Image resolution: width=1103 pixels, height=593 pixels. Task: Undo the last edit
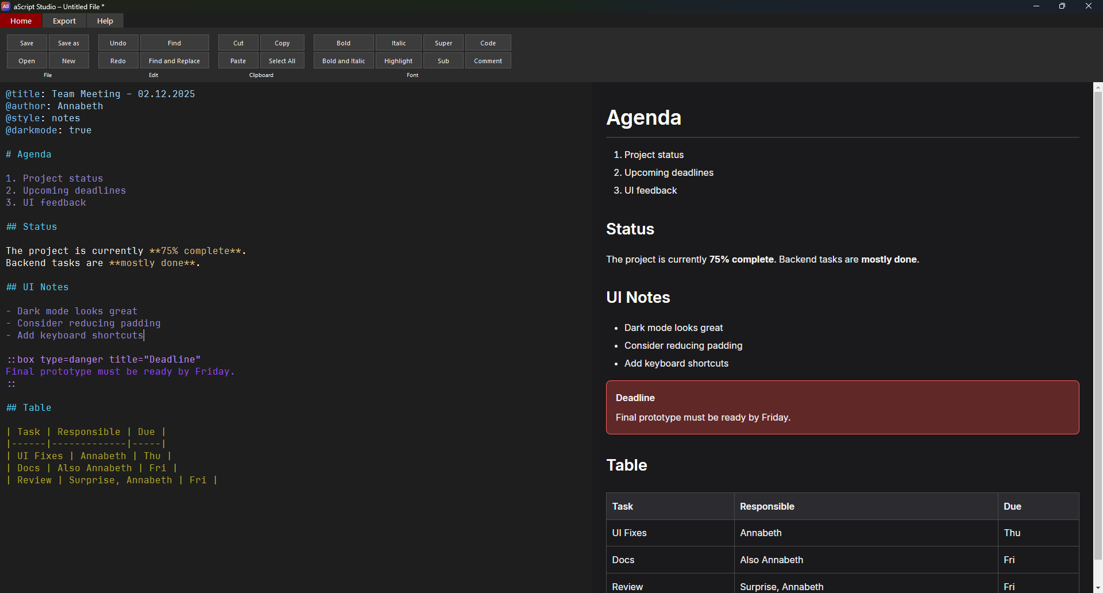click(x=117, y=43)
